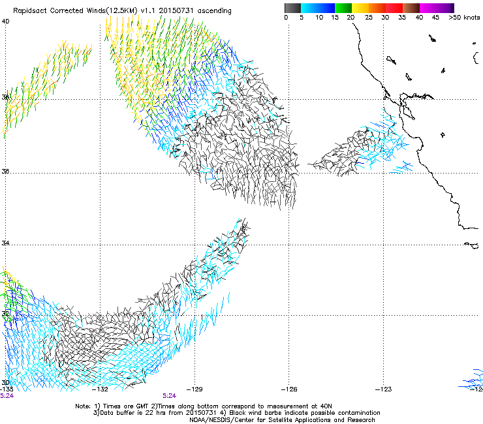Viewport: 483px width, 424px height.
Task: Click the longitude label '-123'
Action: 383,389
